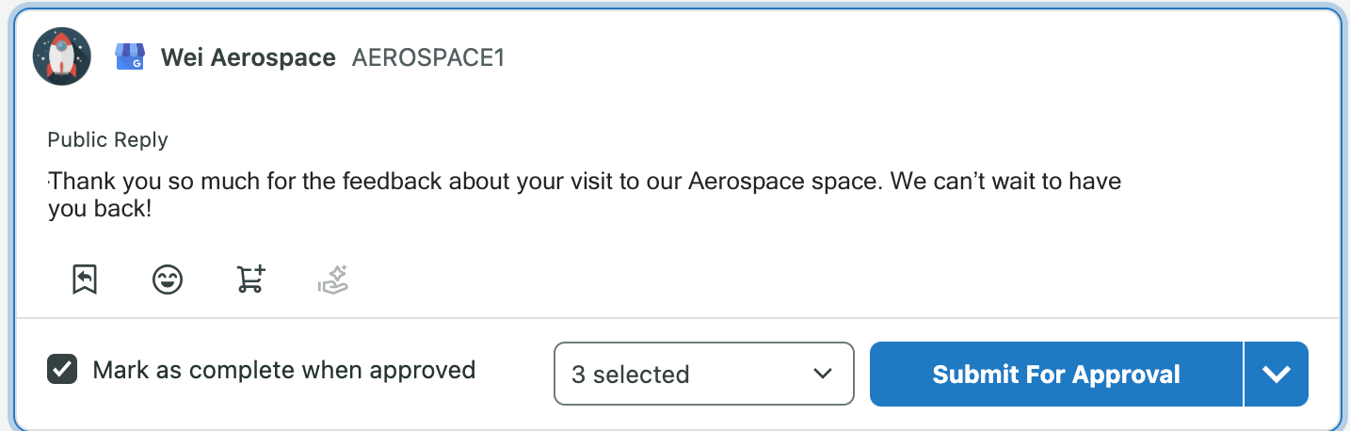Click the chevron in 3 selected box
This screenshot has height=431, width=1350.
(822, 374)
